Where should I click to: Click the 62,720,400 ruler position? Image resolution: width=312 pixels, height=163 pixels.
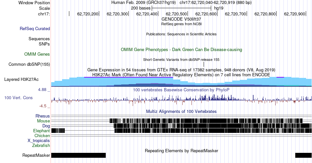click(x=147, y=14)
